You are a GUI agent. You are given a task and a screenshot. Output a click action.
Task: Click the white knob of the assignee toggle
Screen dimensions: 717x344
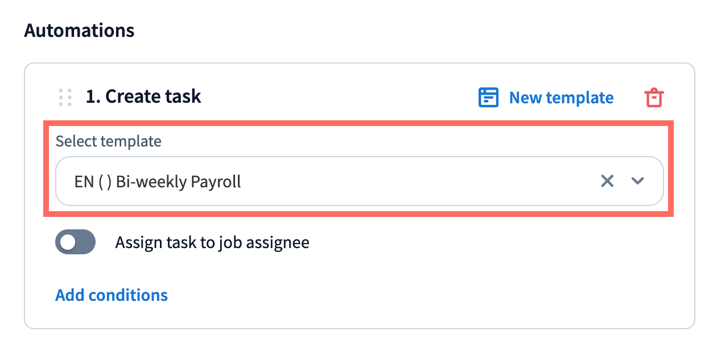(x=68, y=242)
